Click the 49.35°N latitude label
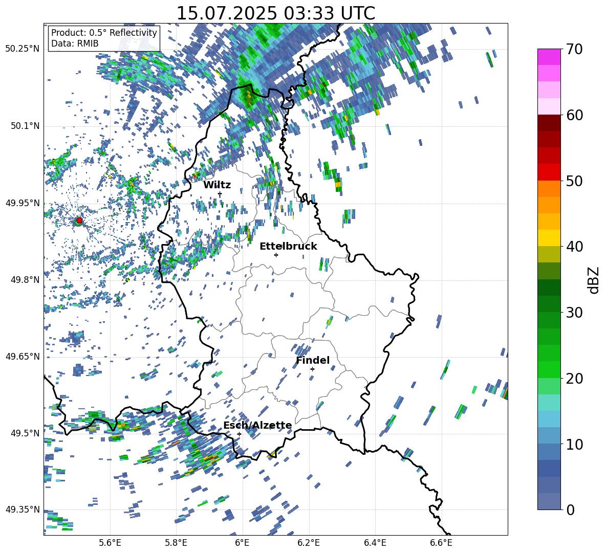 tap(23, 510)
